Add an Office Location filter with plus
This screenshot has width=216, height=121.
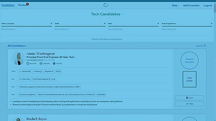[51, 23]
